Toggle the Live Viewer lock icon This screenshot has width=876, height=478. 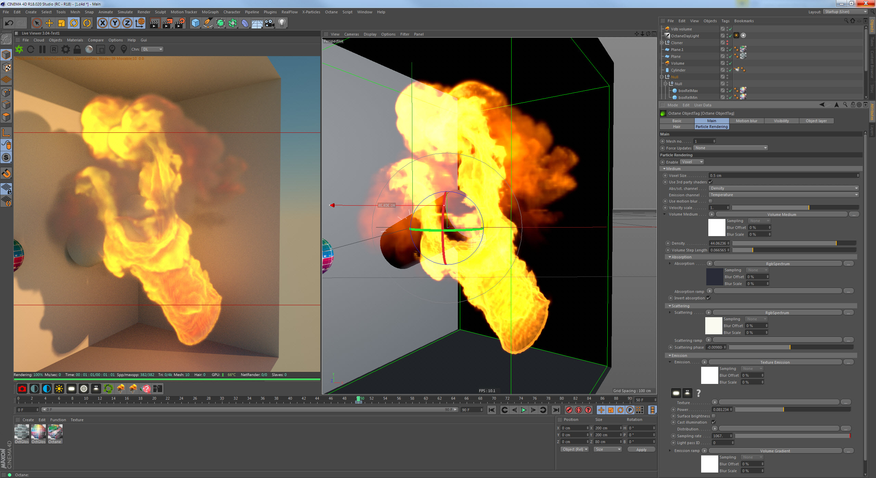click(x=77, y=49)
